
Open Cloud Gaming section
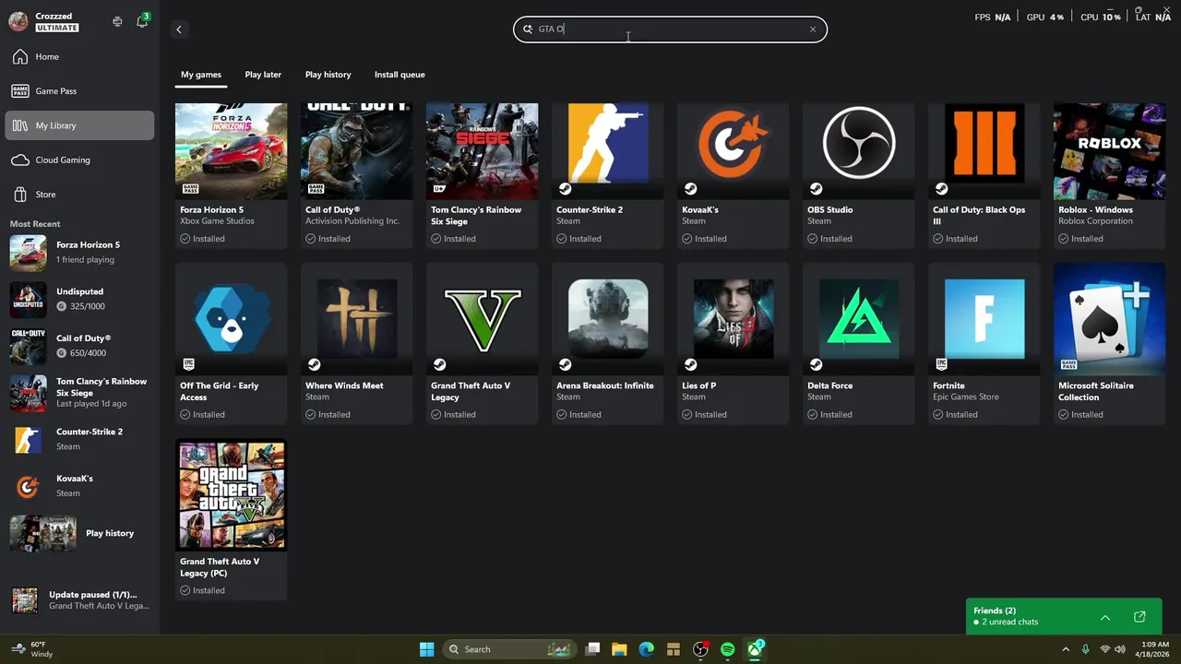pos(79,160)
